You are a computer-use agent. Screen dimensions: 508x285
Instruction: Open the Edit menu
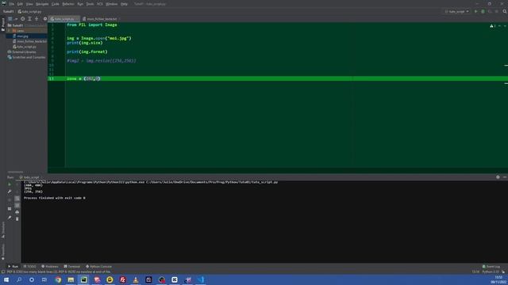[20, 4]
